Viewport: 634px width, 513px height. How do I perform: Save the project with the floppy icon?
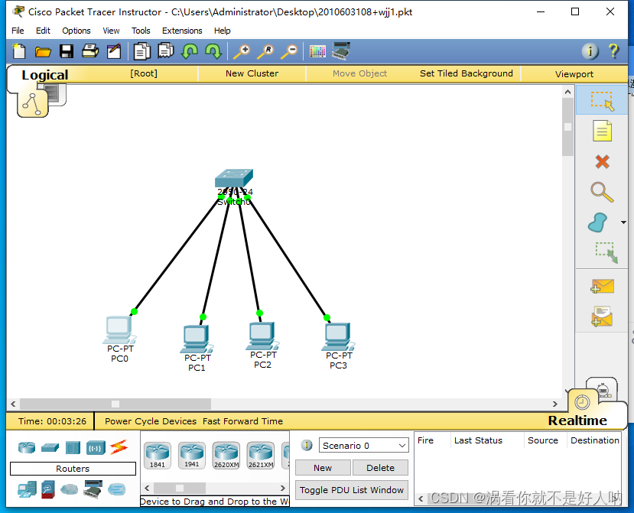coord(67,51)
